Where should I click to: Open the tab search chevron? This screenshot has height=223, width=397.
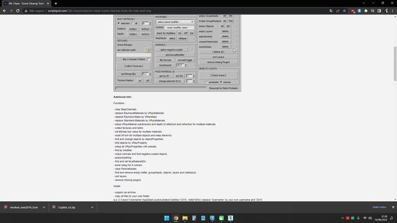pos(364,3)
